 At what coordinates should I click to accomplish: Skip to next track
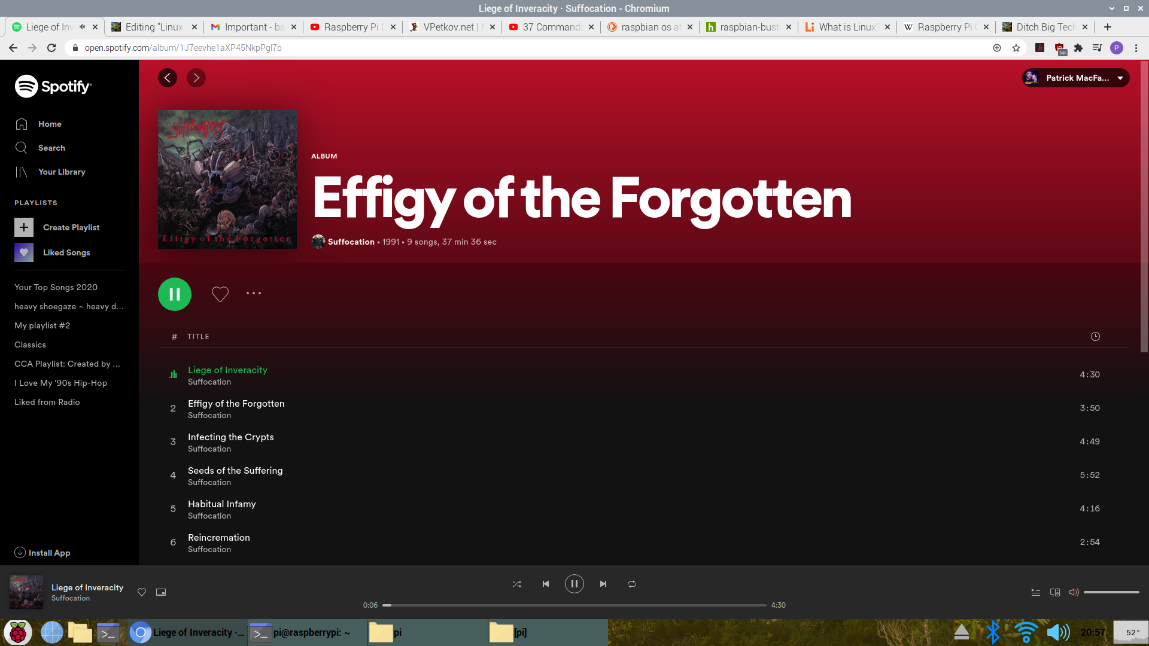click(x=603, y=584)
